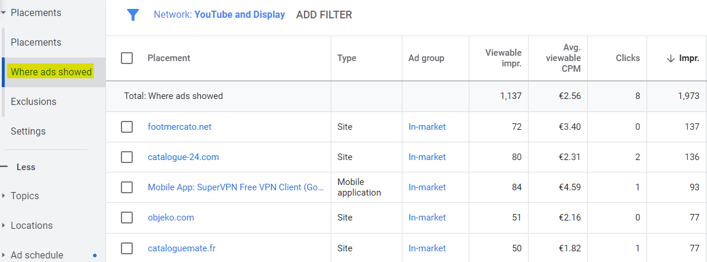This screenshot has width=707, height=262.
Task: Tick the SuperVPN mobile app row checkbox
Action: 126,187
